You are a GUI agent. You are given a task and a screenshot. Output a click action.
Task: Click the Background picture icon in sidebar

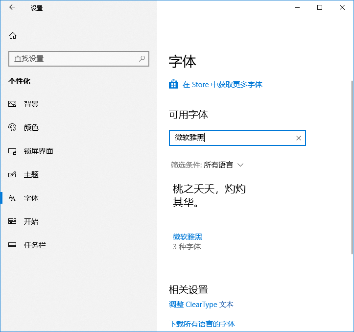pyautogui.click(x=13, y=104)
